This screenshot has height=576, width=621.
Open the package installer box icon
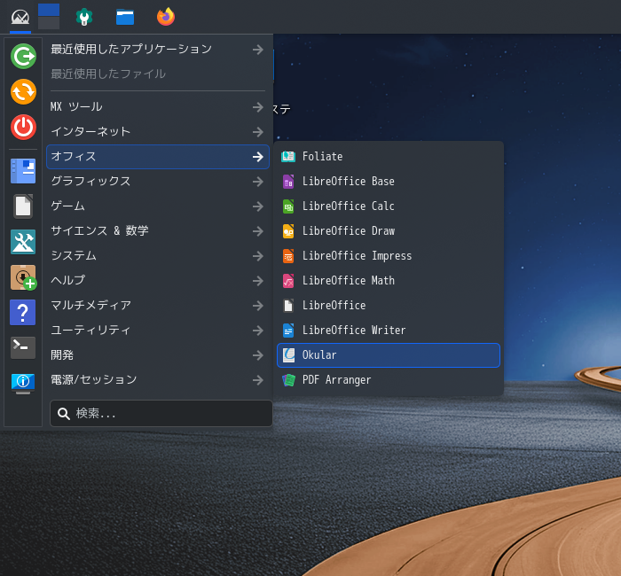[x=23, y=277]
